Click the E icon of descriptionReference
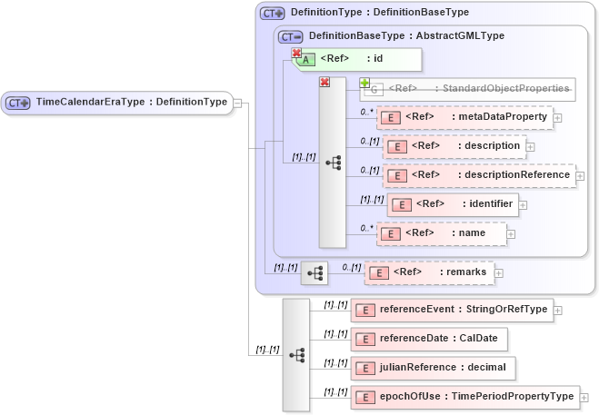The width and height of the screenshot is (599, 415). click(x=397, y=176)
